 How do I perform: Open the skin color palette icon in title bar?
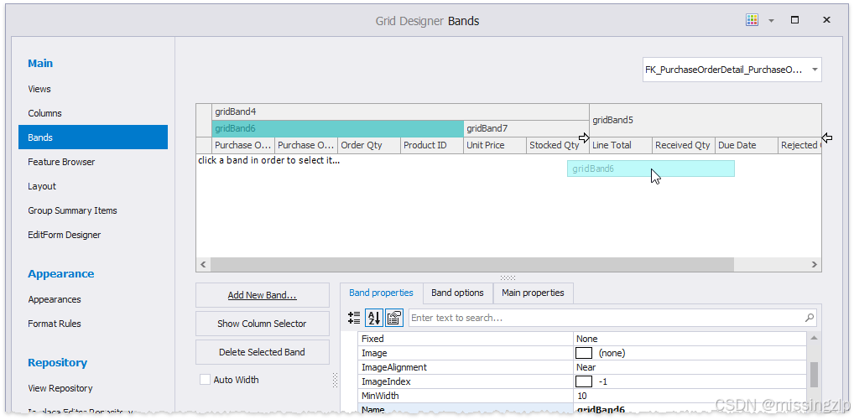[x=752, y=21]
